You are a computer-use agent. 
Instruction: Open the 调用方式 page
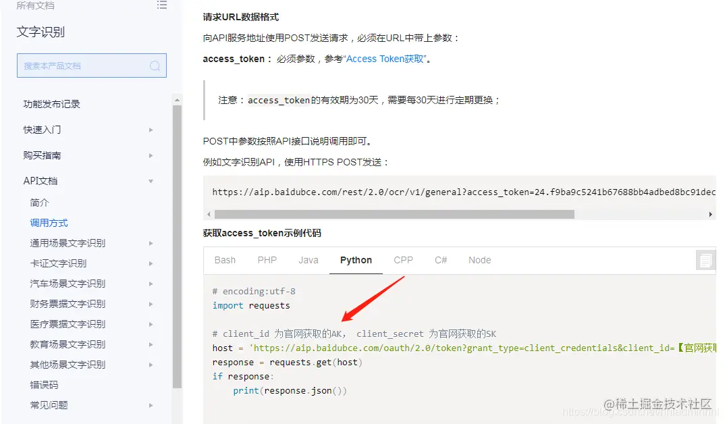click(x=49, y=223)
